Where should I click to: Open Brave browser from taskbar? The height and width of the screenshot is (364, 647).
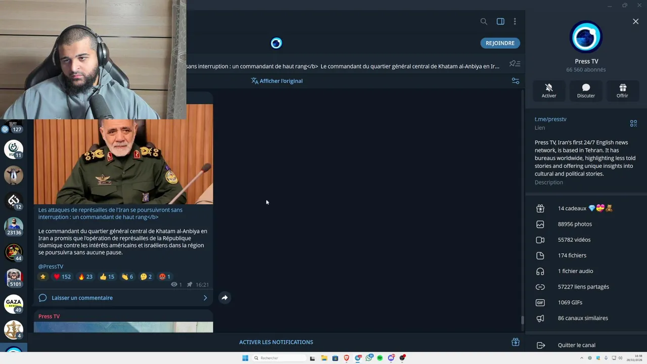coord(346,358)
